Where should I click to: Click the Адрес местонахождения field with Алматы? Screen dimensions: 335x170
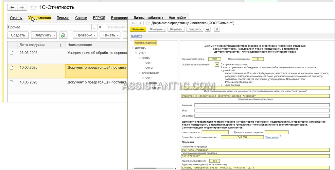pos(255,168)
